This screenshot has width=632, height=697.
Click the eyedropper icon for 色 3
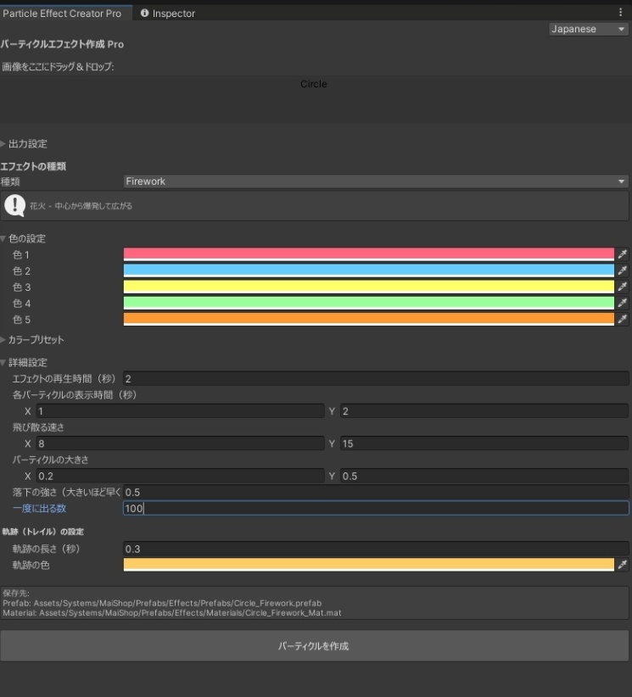coord(622,287)
